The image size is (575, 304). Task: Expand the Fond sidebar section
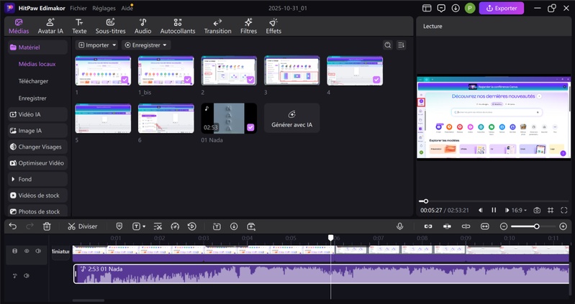coord(37,179)
